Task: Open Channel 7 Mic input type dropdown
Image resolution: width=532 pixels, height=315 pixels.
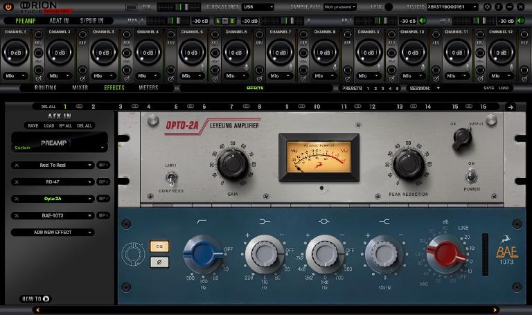Action: 281,75
